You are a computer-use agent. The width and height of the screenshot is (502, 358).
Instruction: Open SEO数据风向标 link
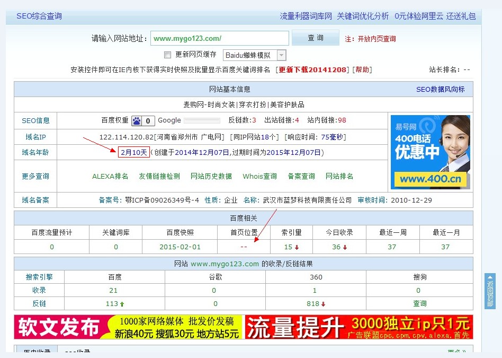[x=440, y=90]
